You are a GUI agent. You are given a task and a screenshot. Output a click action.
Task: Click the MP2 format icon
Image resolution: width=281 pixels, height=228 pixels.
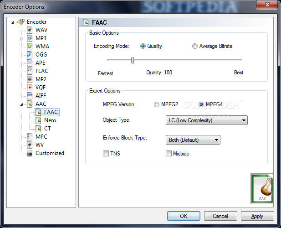pyautogui.click(x=30, y=79)
